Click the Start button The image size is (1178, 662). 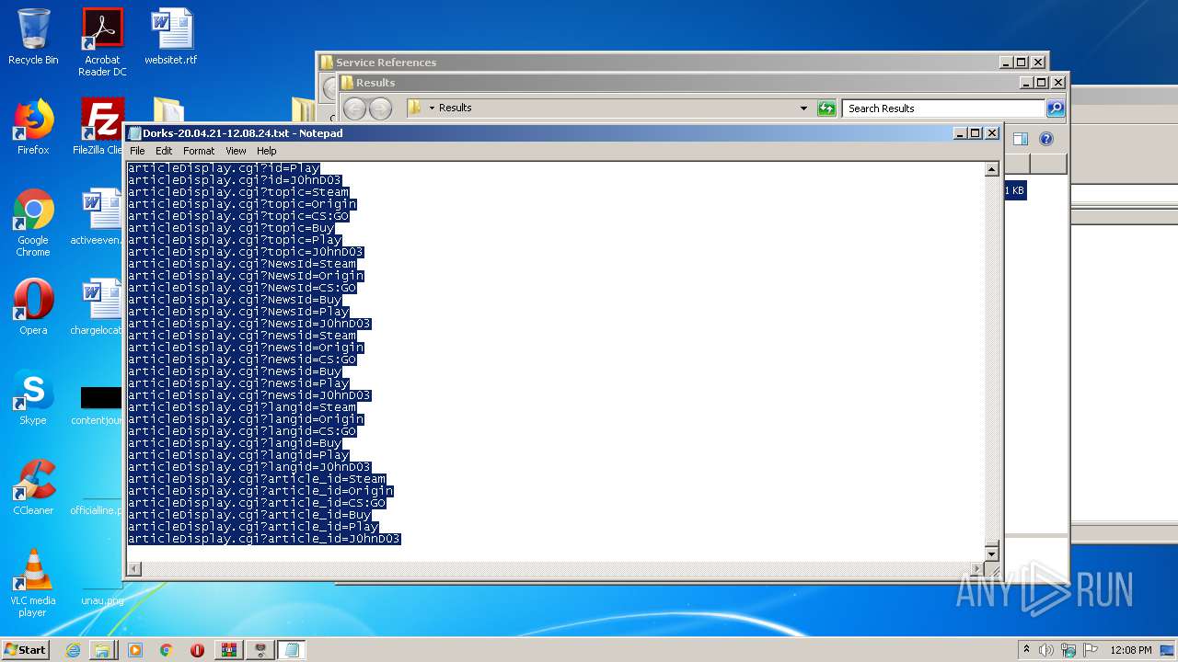[26, 649]
